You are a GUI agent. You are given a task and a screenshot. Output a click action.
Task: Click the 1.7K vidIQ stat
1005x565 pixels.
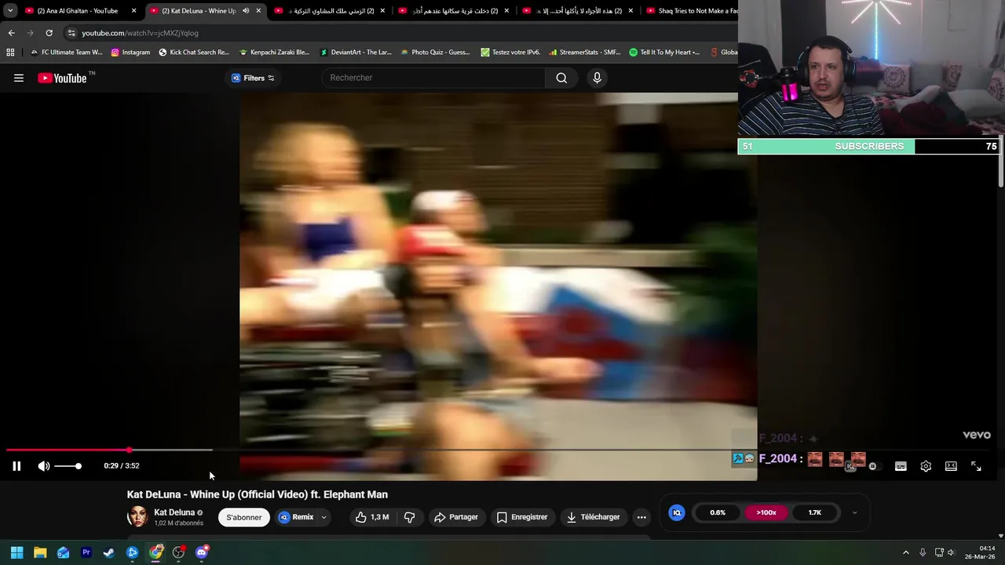tap(815, 512)
